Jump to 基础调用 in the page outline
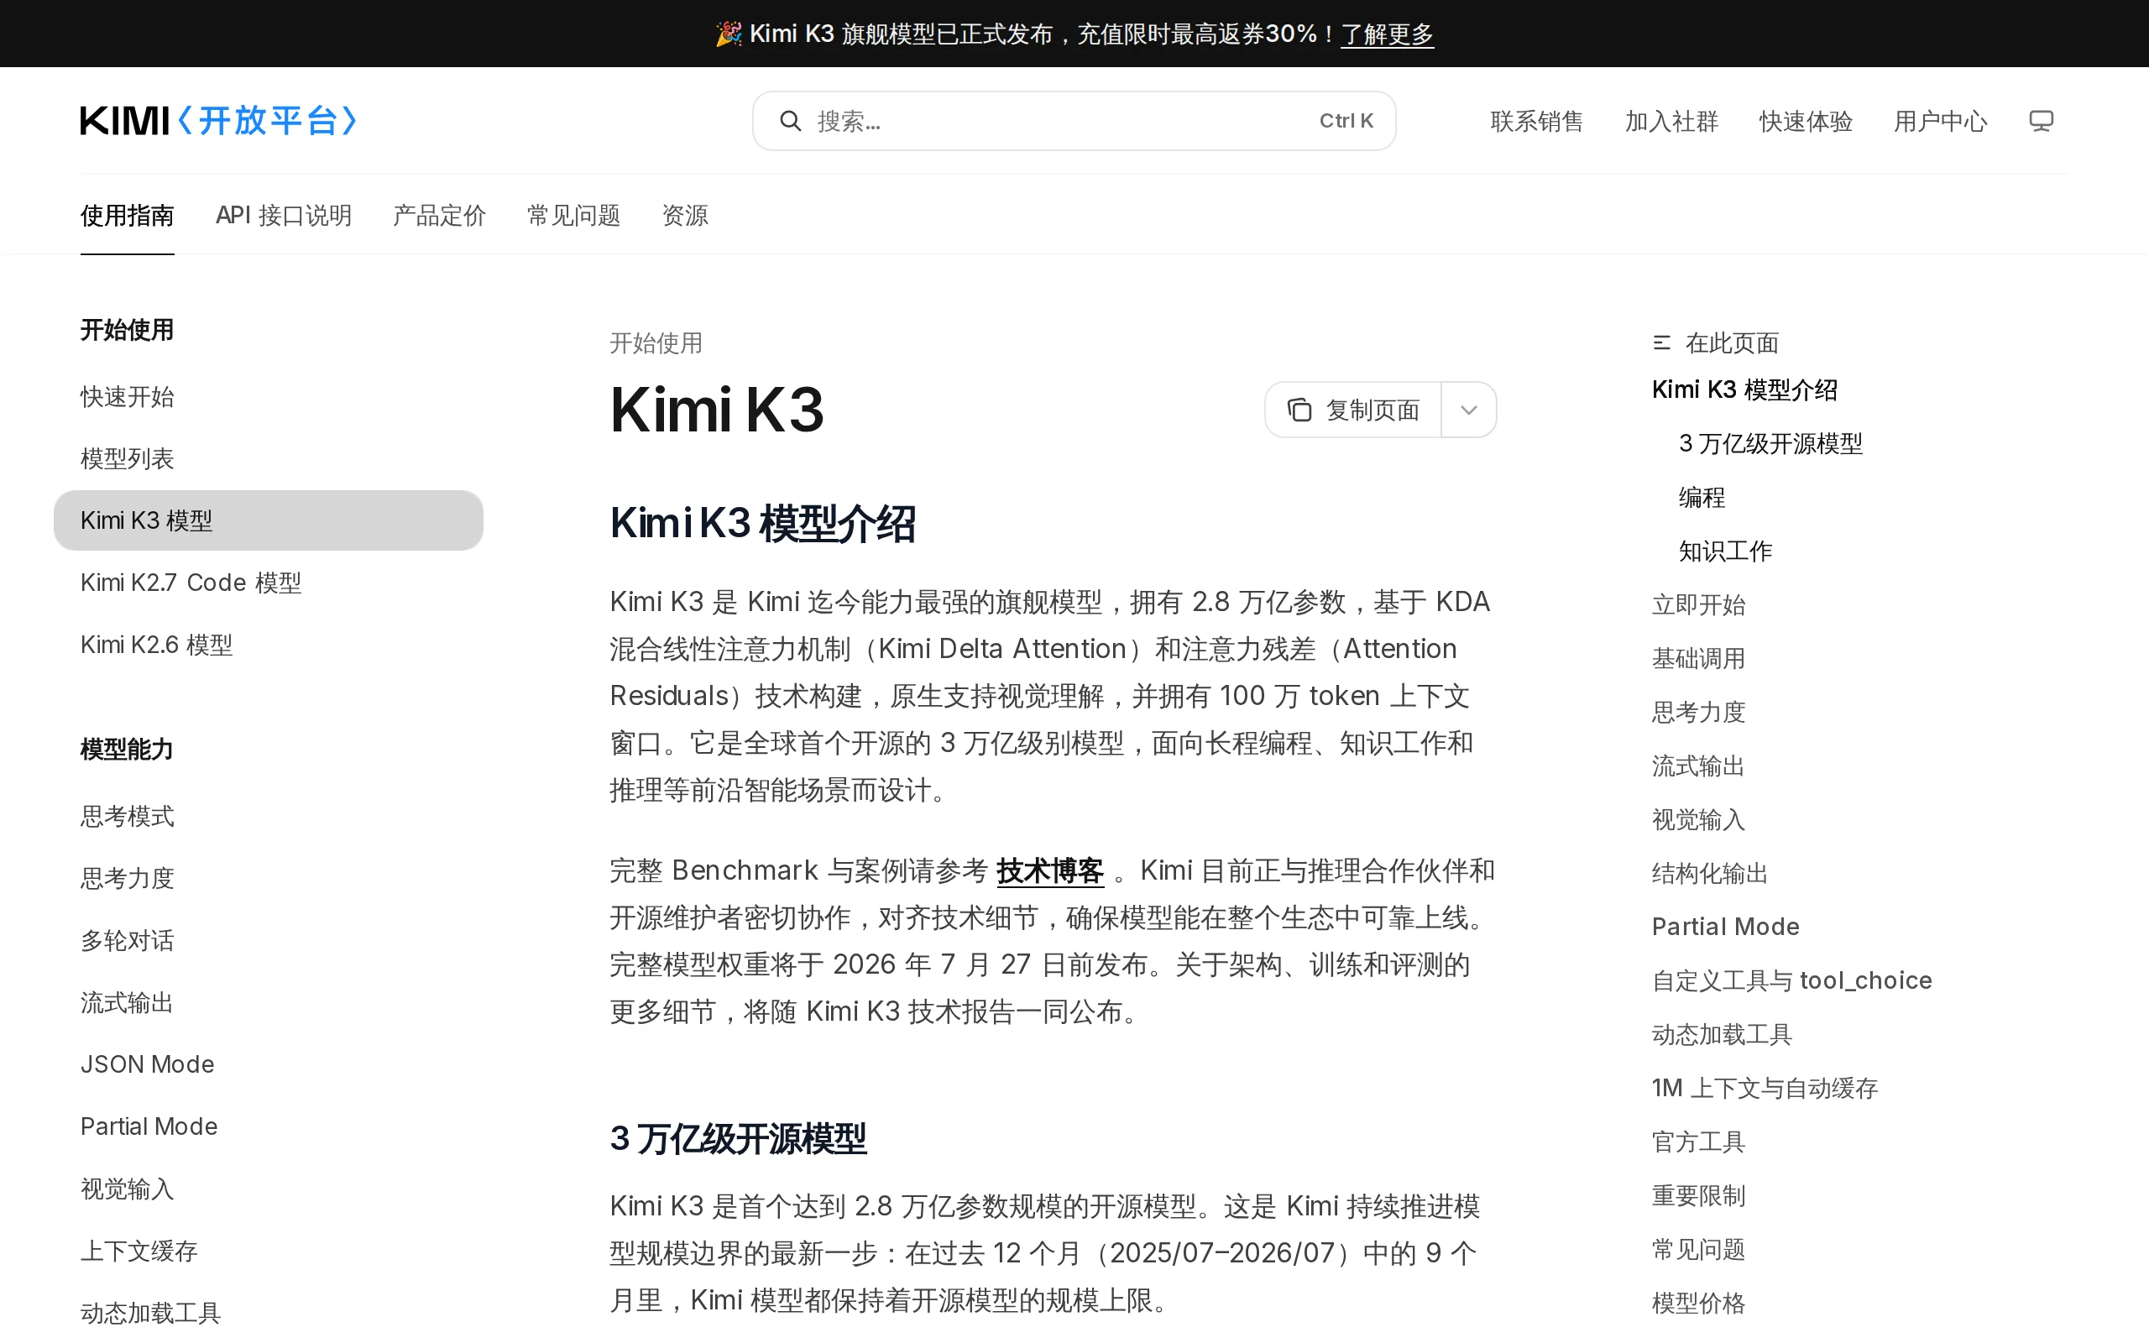 (x=1698, y=658)
